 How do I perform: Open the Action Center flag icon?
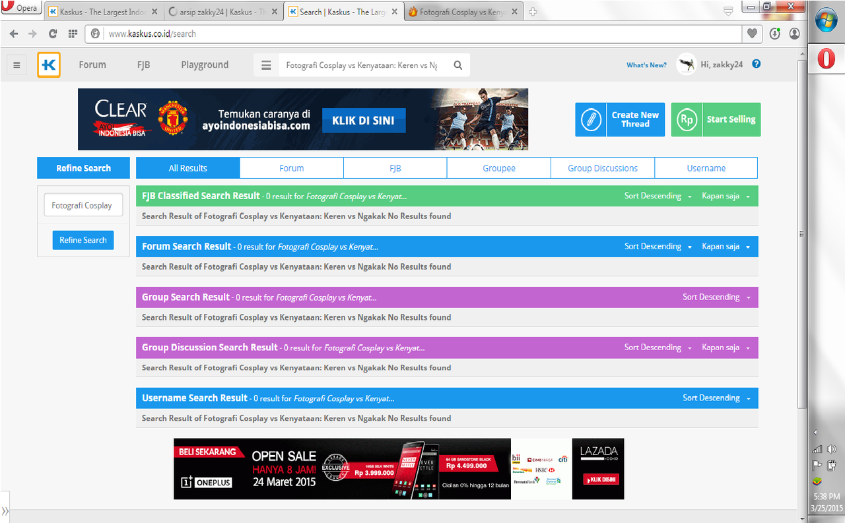(817, 465)
